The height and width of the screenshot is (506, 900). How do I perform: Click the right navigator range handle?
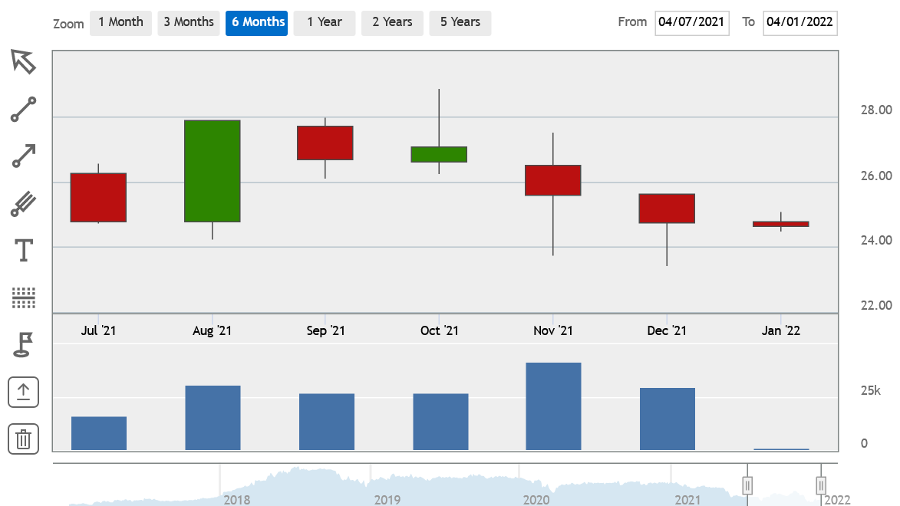(x=819, y=485)
